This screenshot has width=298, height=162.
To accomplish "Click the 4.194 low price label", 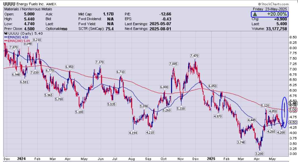I will click(x=133, y=133).
